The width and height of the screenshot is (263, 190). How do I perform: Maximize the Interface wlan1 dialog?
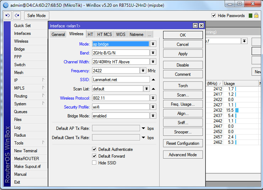pyautogui.click(x=195, y=26)
